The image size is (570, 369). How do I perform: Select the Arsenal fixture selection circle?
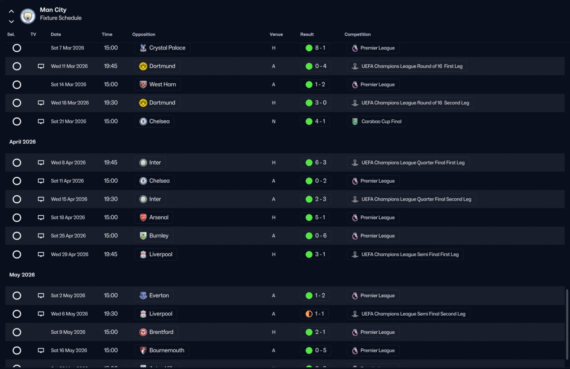tap(17, 217)
